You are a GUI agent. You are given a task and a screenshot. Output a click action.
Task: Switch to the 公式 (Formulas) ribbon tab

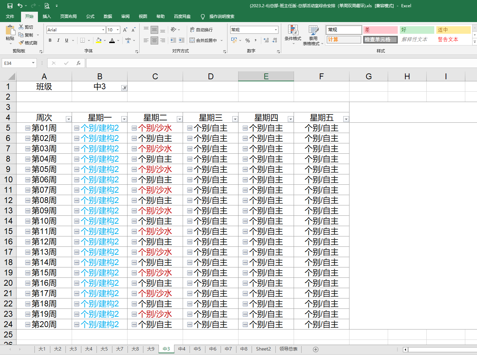[90, 17]
